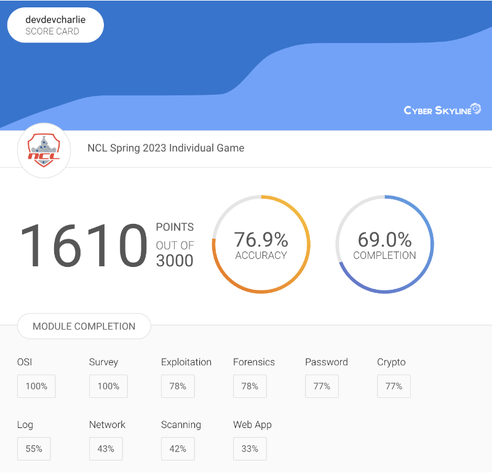Expand the Exploitation module details

tap(178, 386)
